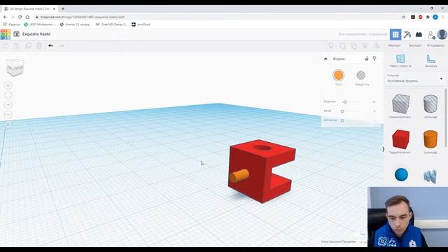Switch perspective/orthographic view button
Image resolution: width=448 pixels, height=252 pixels.
click(x=8, y=125)
